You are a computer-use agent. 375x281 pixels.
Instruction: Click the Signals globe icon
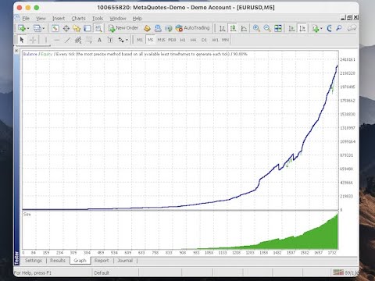pos(168,28)
